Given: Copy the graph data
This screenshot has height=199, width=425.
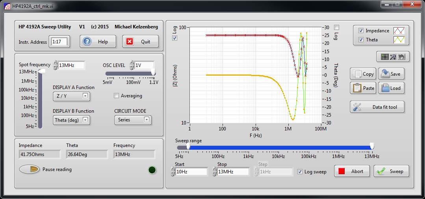Looking at the screenshot, I should (363, 74).
